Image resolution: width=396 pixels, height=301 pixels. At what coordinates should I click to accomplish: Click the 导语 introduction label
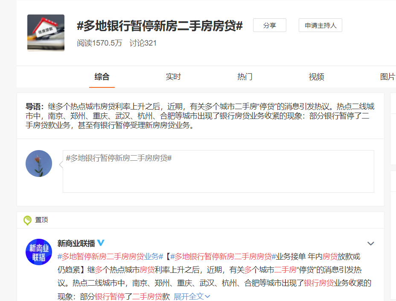click(35, 107)
